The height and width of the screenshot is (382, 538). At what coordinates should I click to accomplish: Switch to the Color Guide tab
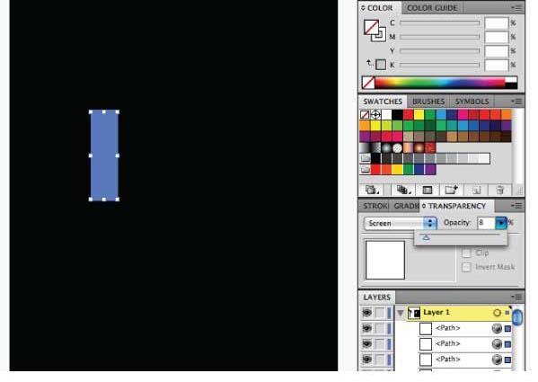tap(432, 8)
